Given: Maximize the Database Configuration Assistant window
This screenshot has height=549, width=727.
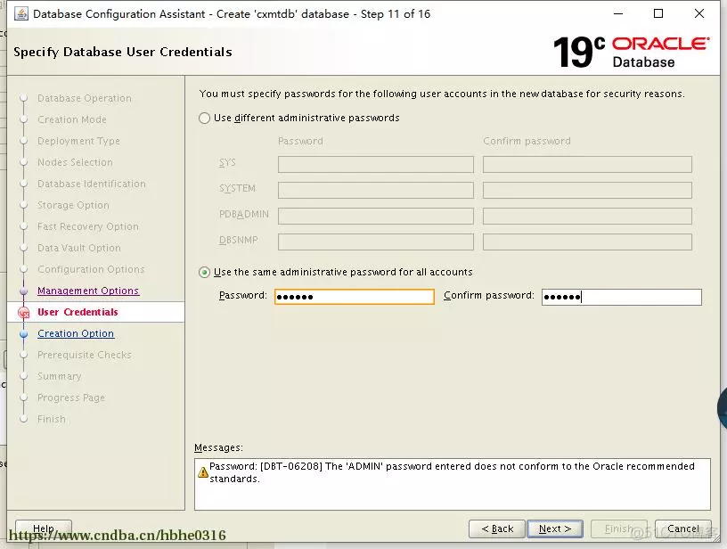Looking at the screenshot, I should [658, 13].
